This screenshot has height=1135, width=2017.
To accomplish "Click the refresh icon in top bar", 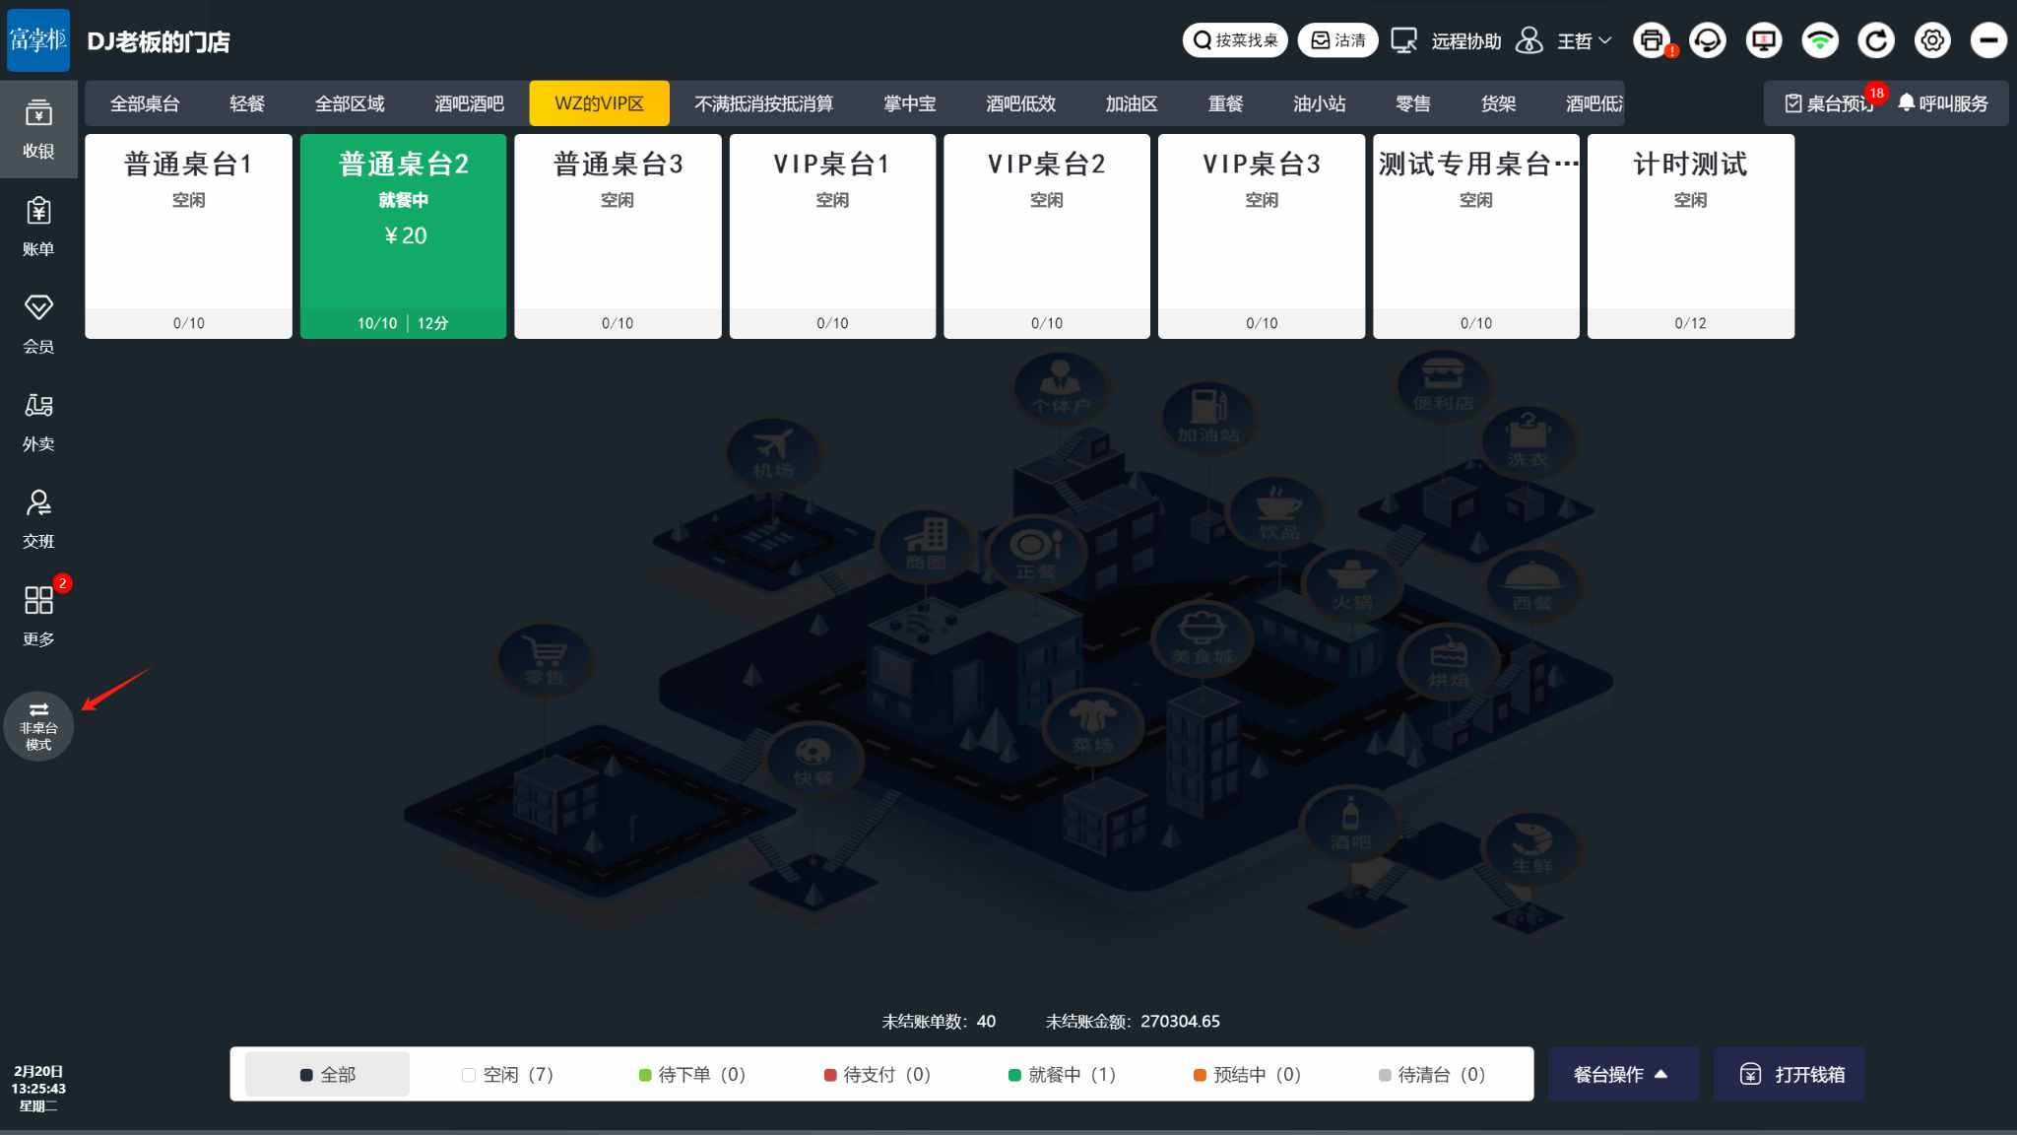I will click(1876, 40).
